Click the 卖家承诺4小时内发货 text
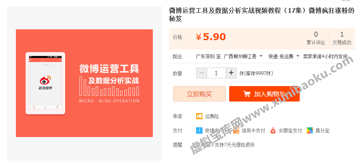This screenshot has height=166, width=361. 325,56
